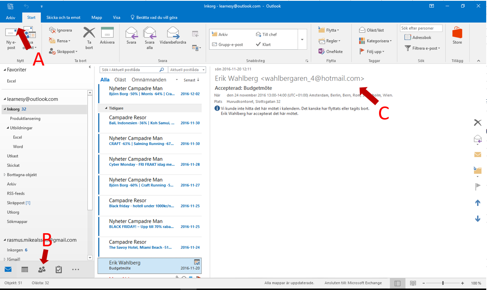Open navigation options ellipsis
487x290 pixels.
coord(75,270)
